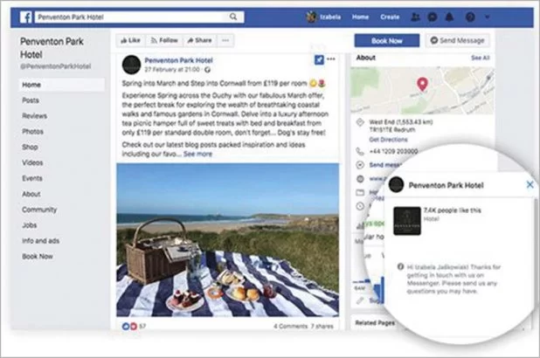Open Shop in left sidebar

pyautogui.click(x=30, y=147)
